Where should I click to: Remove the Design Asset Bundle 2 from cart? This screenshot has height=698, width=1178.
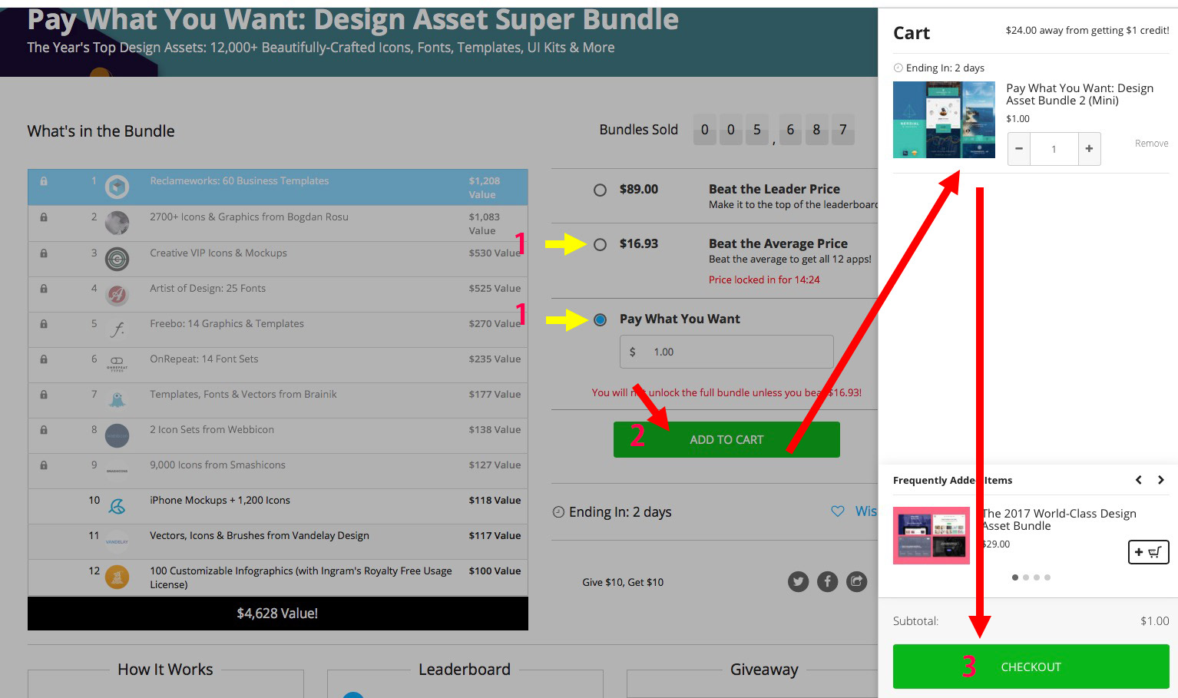click(x=1151, y=144)
